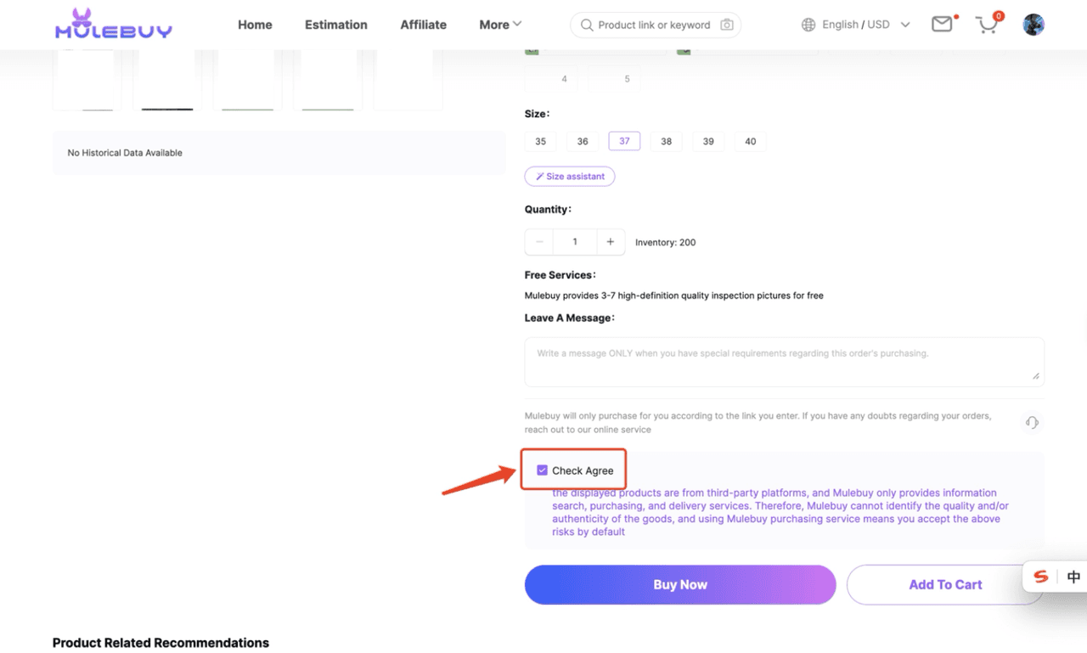Viewport: 1087px width, 653px height.
Task: Switch language using the 中 icon
Action: [1075, 576]
